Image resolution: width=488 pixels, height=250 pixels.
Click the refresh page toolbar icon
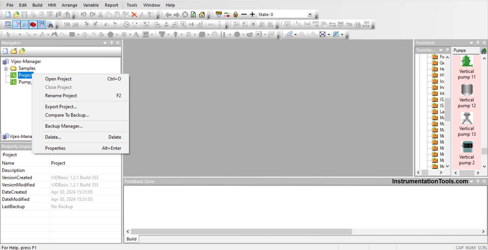click(x=193, y=14)
